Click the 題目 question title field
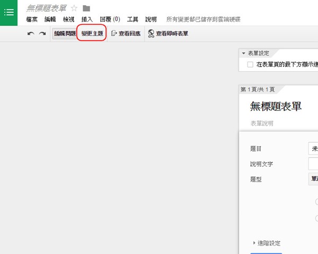This screenshot has height=254, width=318. (313, 148)
